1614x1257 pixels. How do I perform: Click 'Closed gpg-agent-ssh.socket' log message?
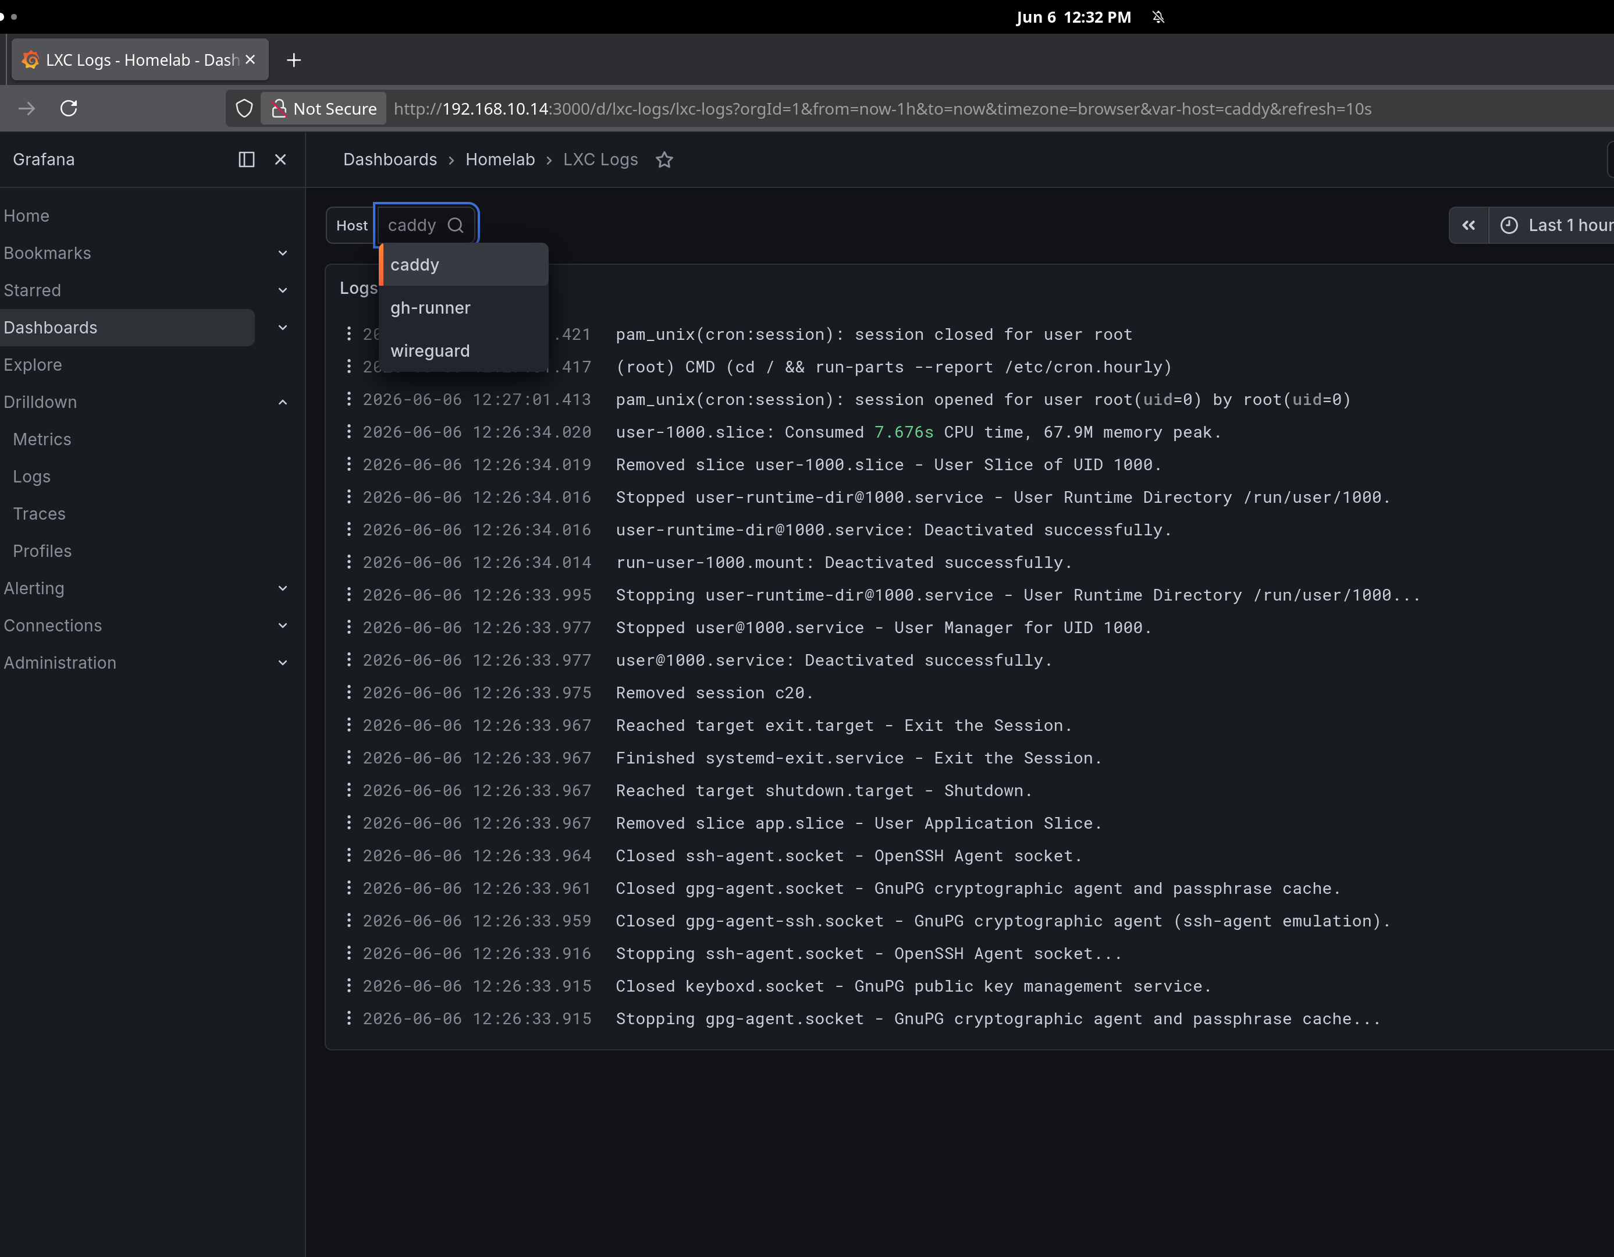pos(1003,921)
